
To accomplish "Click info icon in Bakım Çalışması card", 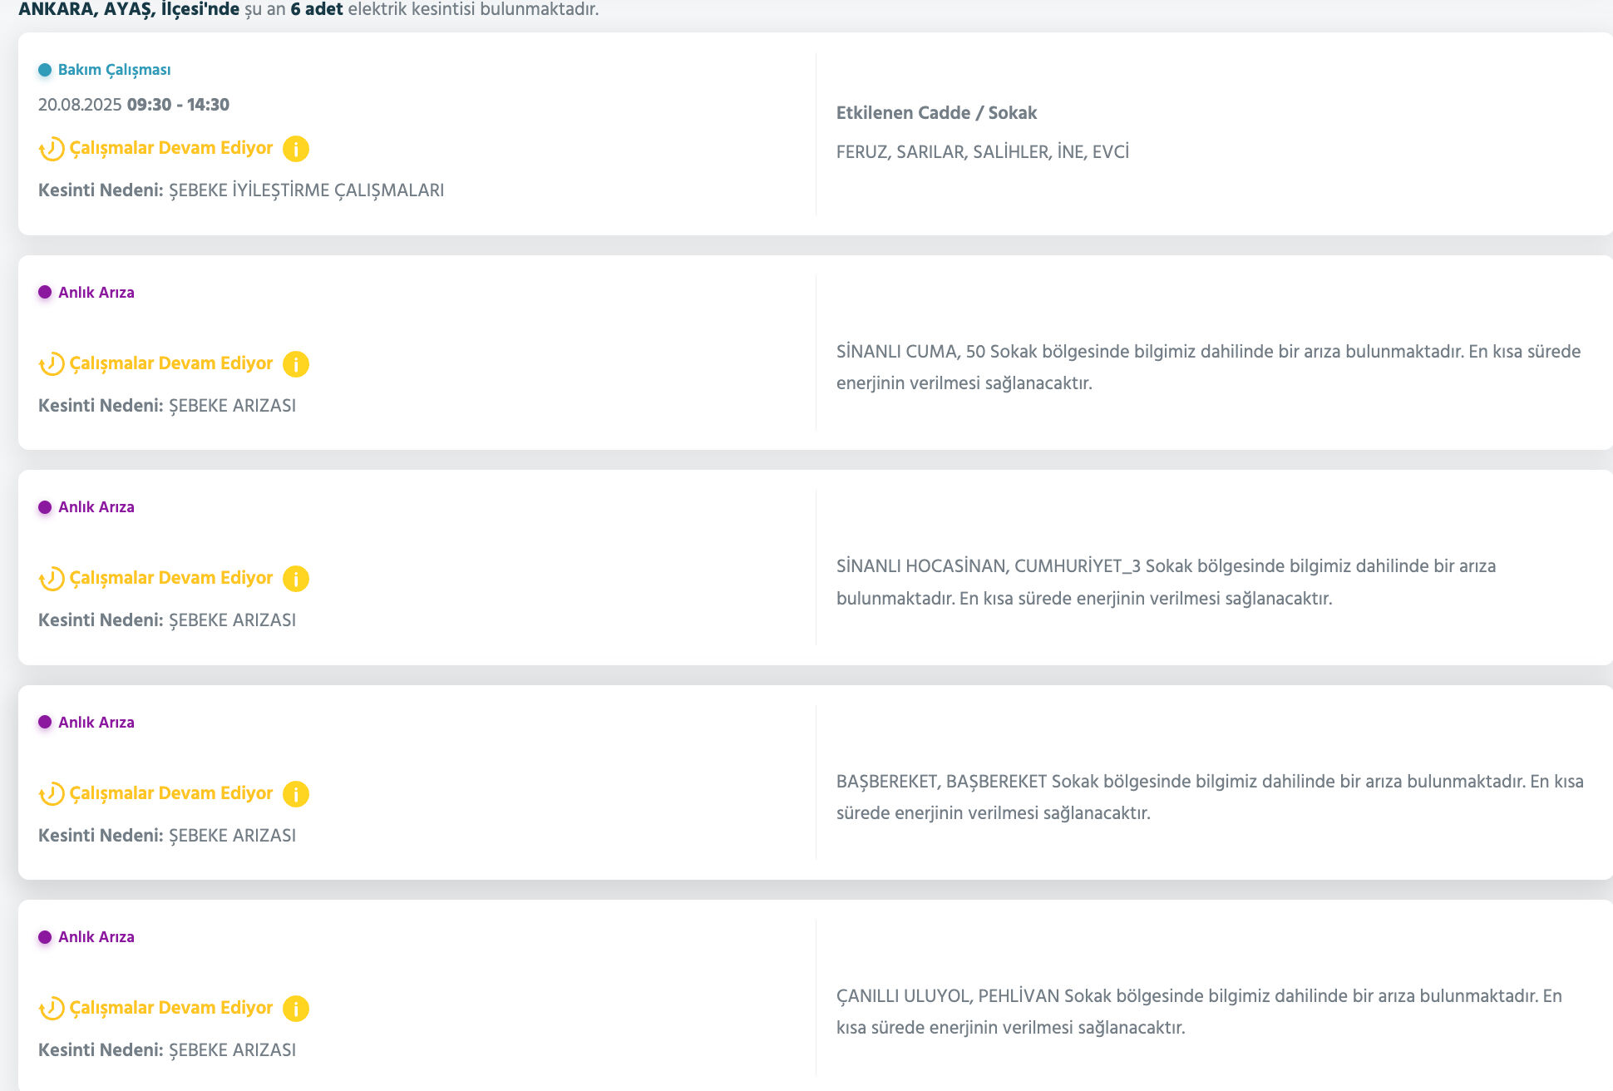I will click(x=296, y=149).
